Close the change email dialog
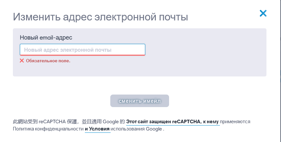This screenshot has height=142, width=281. pyautogui.click(x=263, y=13)
